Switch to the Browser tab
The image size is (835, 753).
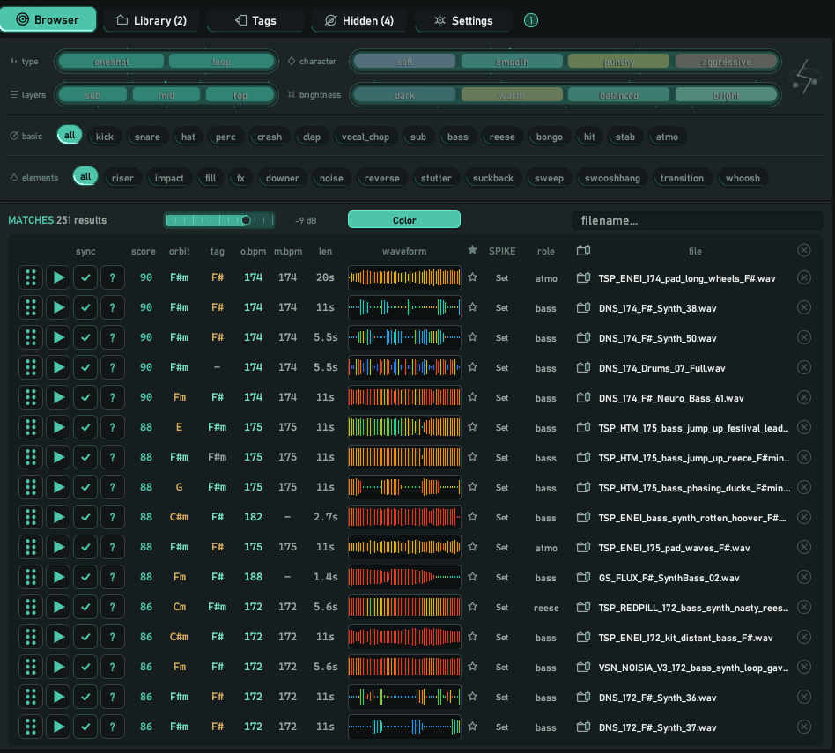pos(48,19)
